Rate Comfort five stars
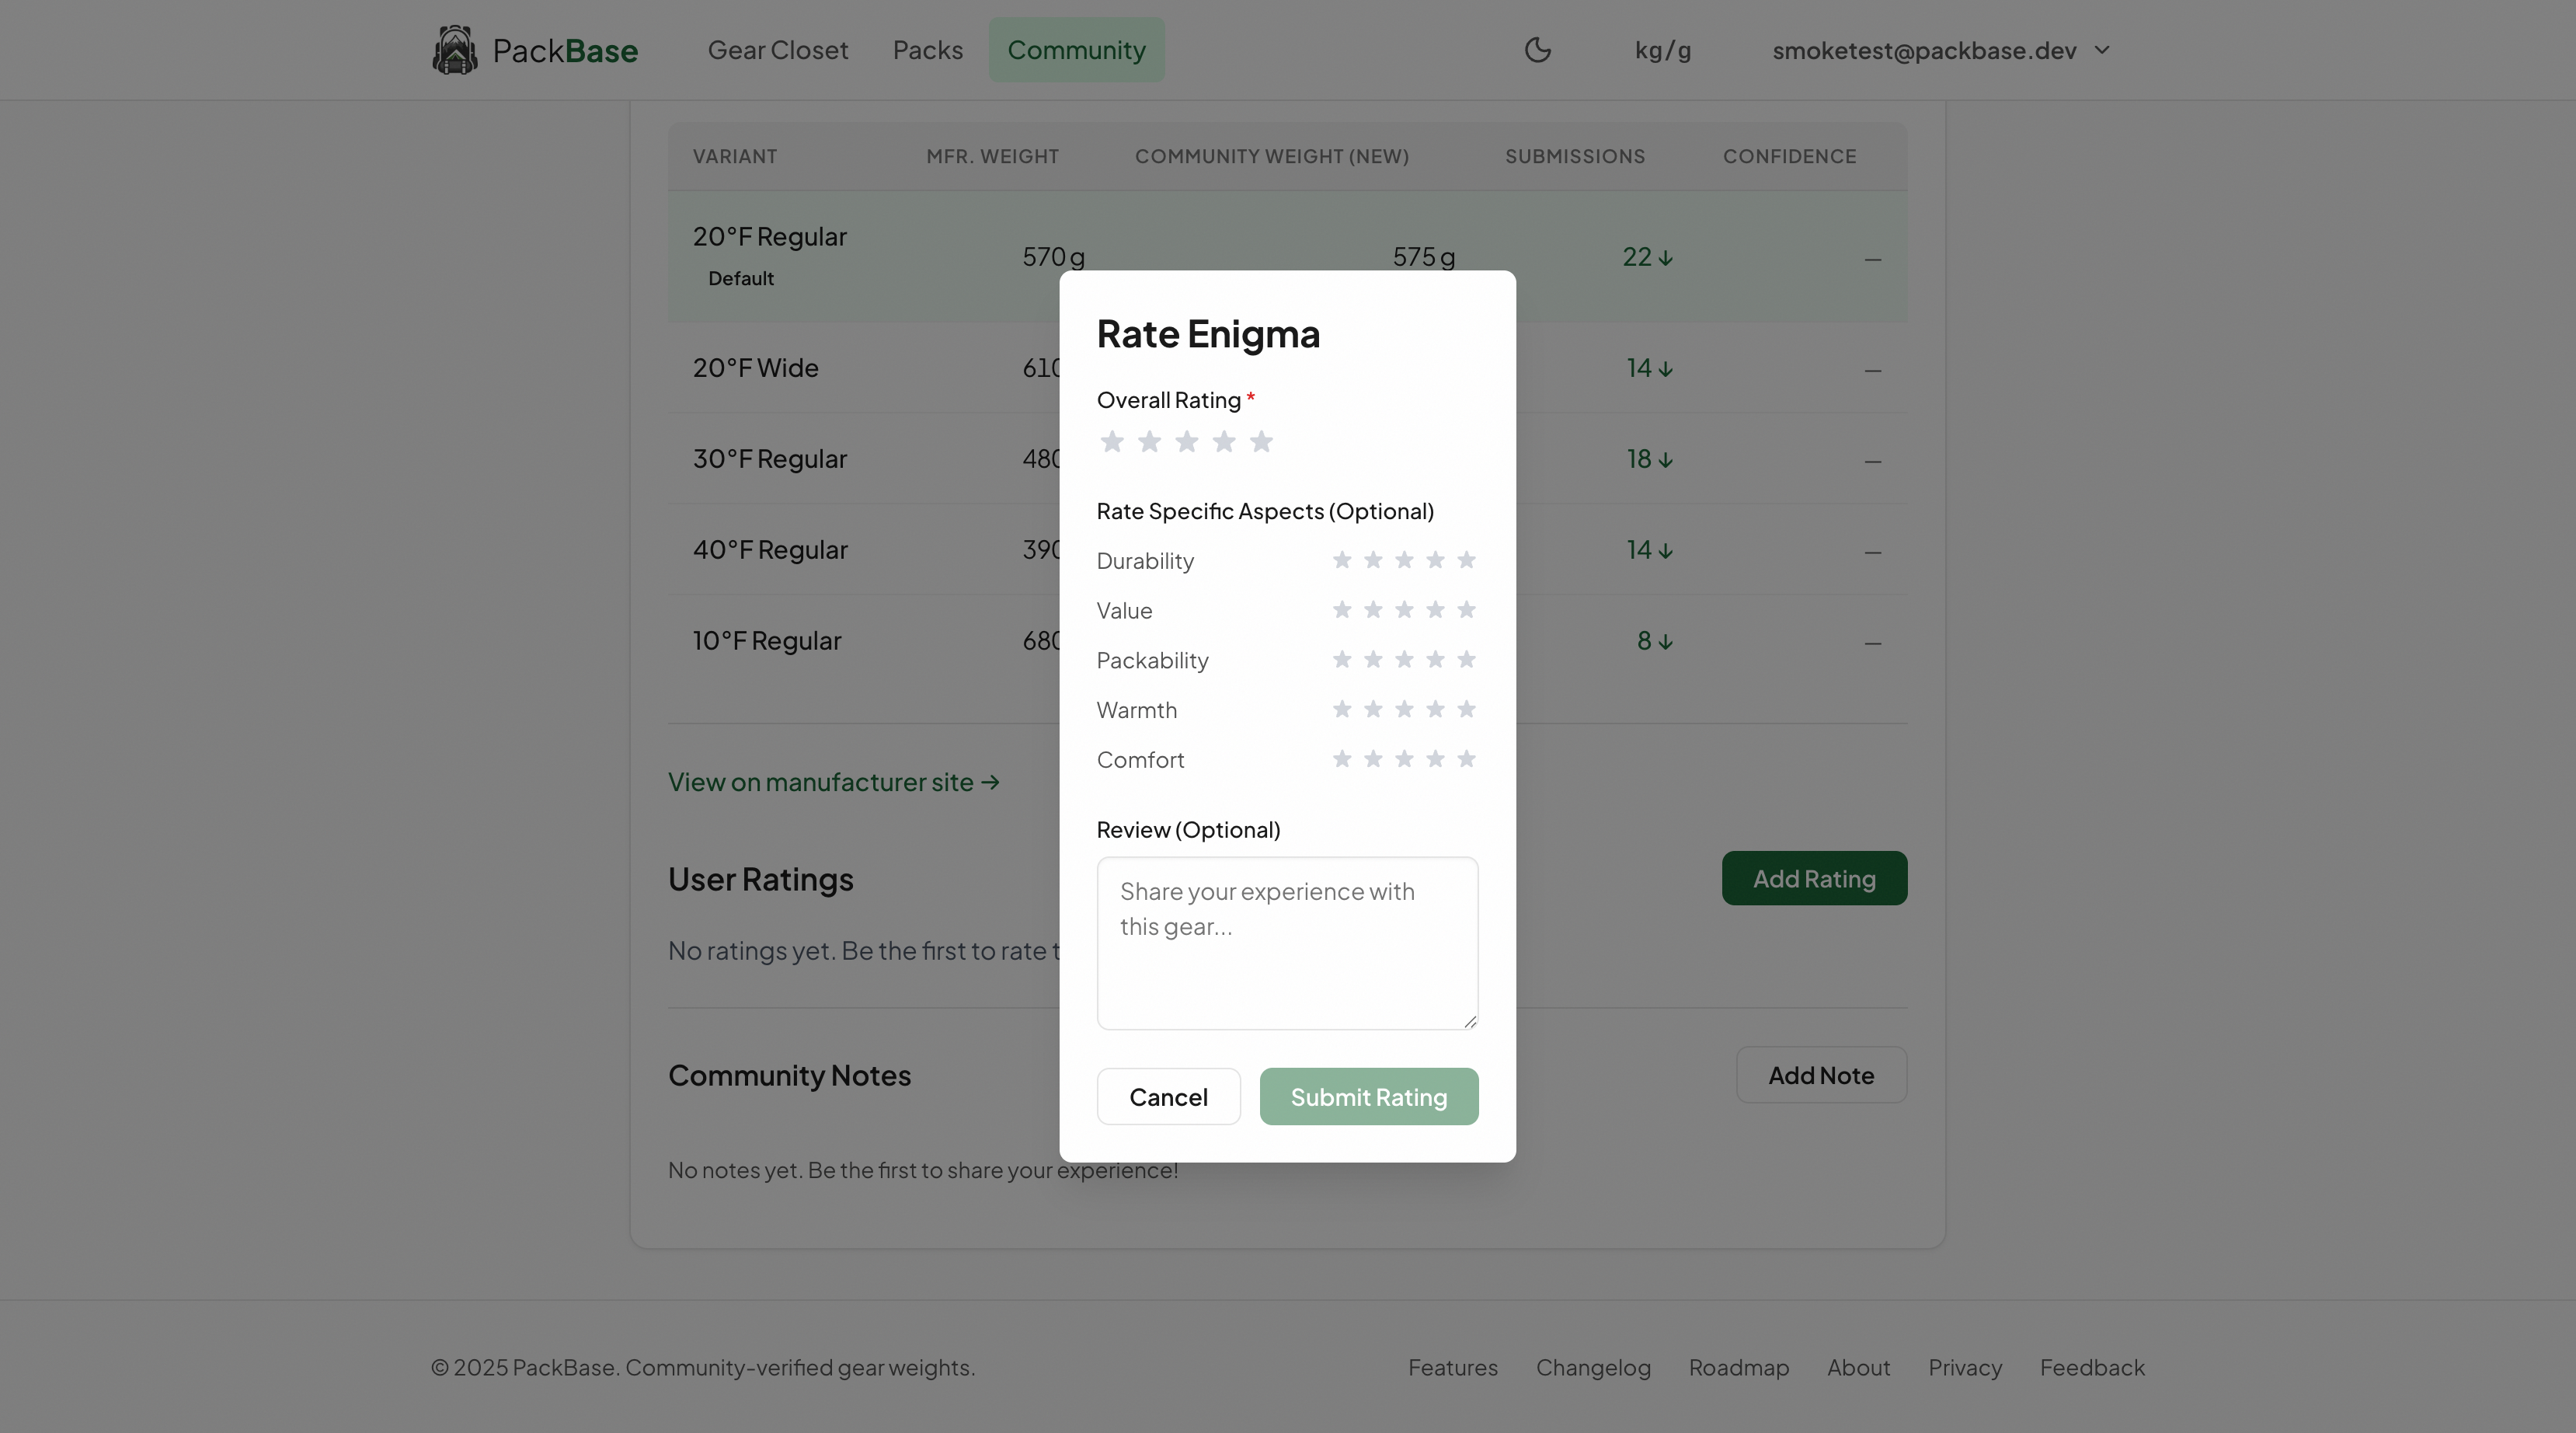 [1466, 758]
